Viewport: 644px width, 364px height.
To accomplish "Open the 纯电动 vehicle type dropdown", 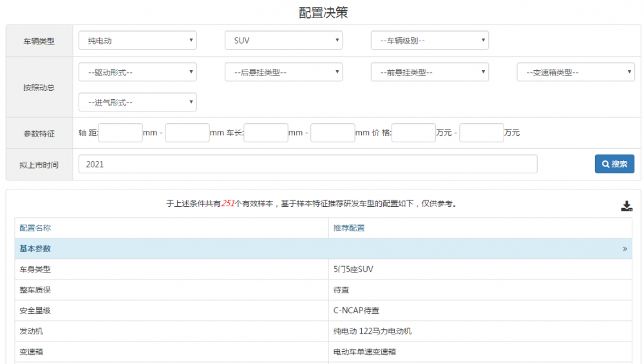I will [x=138, y=41].
